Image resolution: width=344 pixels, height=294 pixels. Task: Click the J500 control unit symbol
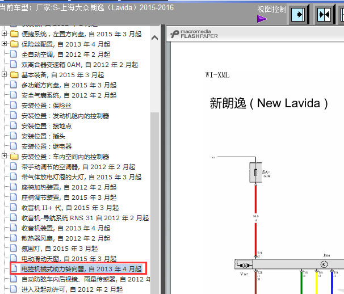tap(324, 264)
